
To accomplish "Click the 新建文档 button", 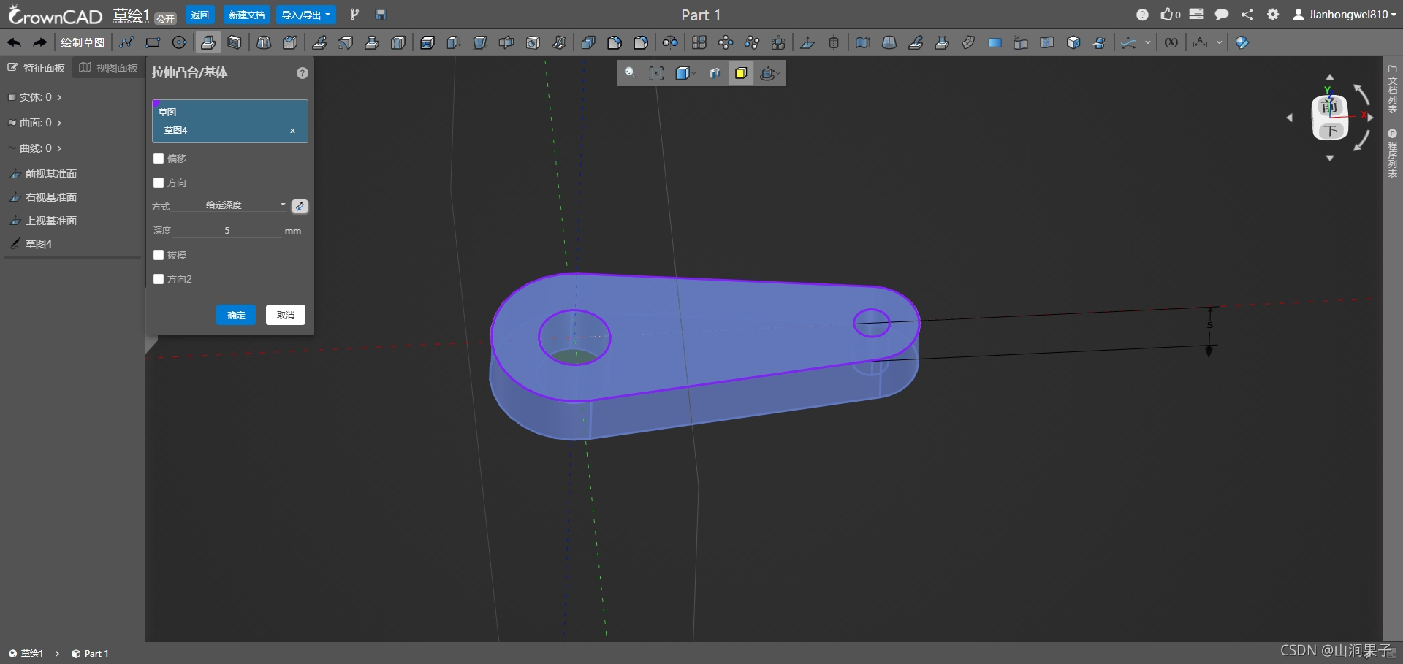I will pyautogui.click(x=247, y=15).
